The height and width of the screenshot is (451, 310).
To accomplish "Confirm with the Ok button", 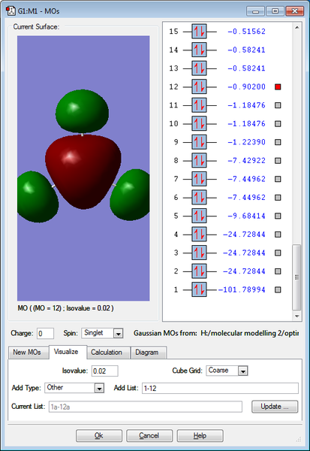I will coord(99,436).
